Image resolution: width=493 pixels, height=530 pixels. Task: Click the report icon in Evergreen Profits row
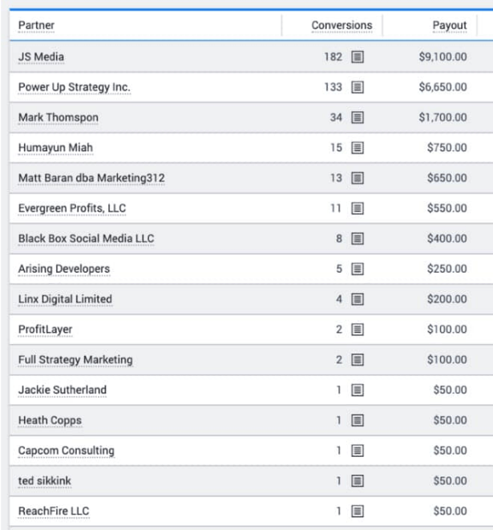tap(358, 208)
